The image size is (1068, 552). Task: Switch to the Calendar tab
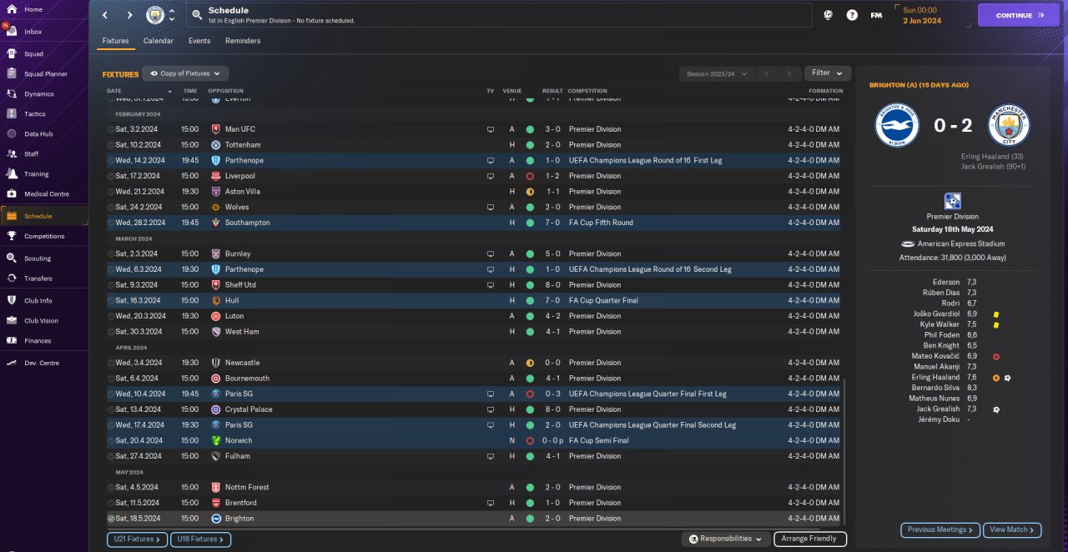tap(159, 41)
